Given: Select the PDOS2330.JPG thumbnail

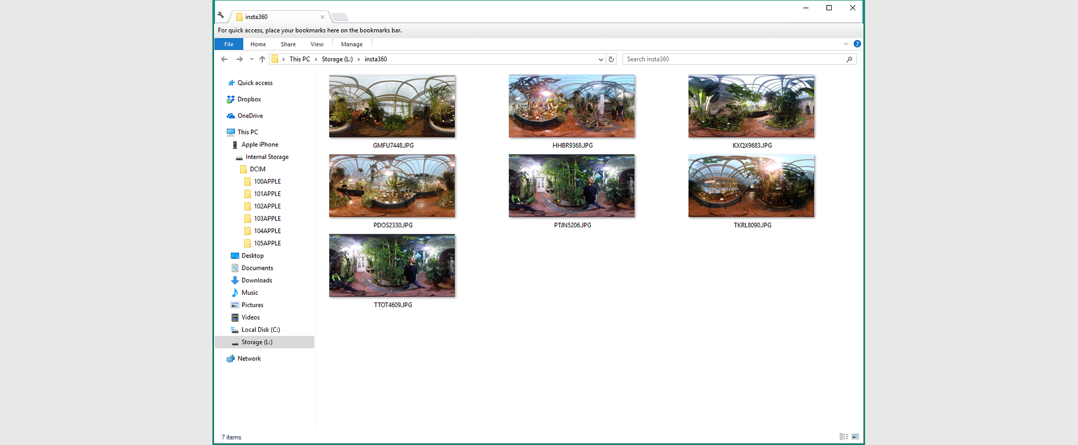Looking at the screenshot, I should [x=392, y=186].
